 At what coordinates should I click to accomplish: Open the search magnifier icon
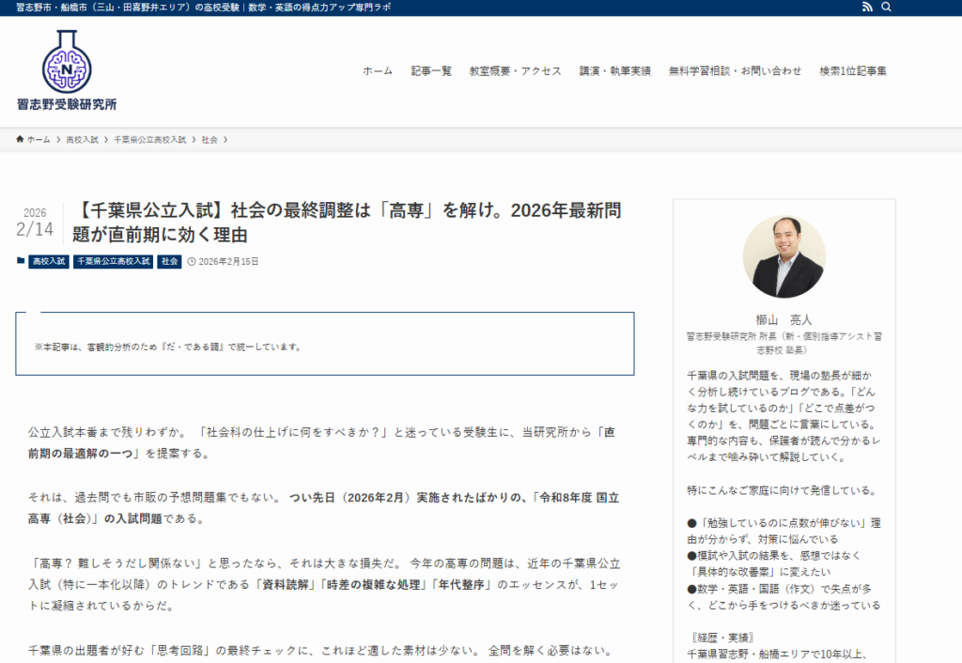point(886,8)
